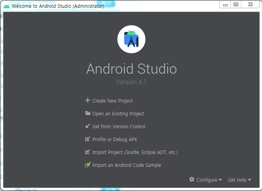Close the Welcome to Android Studio window

coord(250,4)
